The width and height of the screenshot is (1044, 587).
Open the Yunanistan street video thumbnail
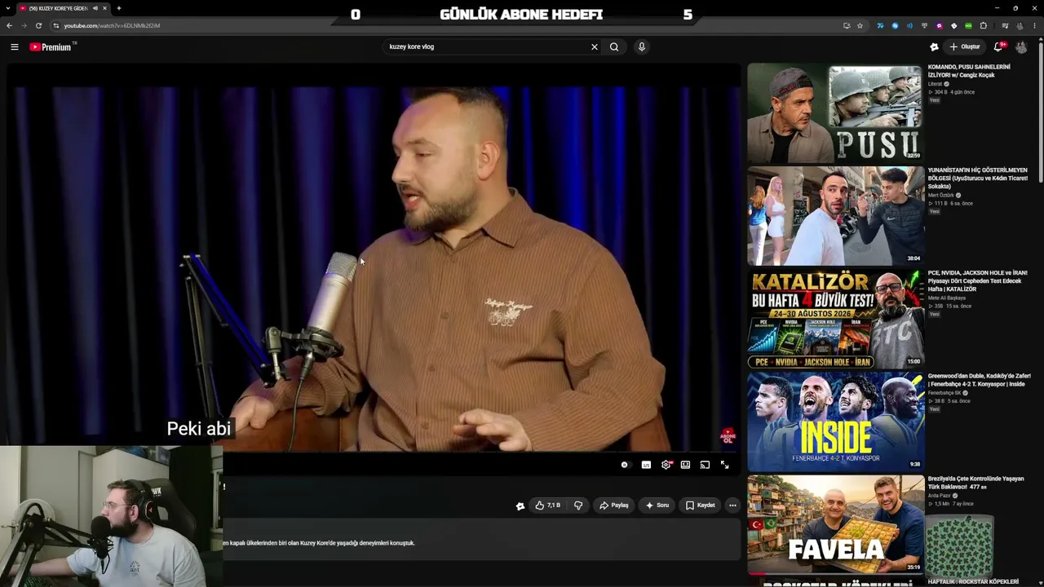pyautogui.click(x=835, y=216)
